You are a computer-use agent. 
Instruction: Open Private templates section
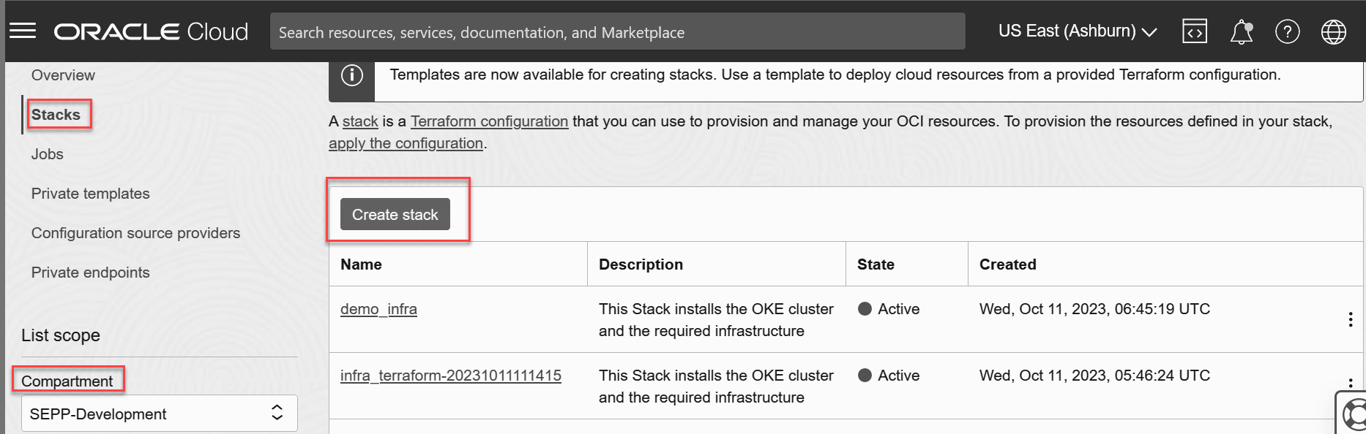point(91,194)
